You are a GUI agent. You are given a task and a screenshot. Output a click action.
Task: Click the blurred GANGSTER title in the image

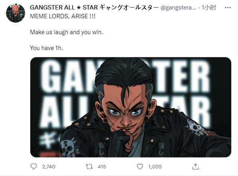click(x=124, y=75)
